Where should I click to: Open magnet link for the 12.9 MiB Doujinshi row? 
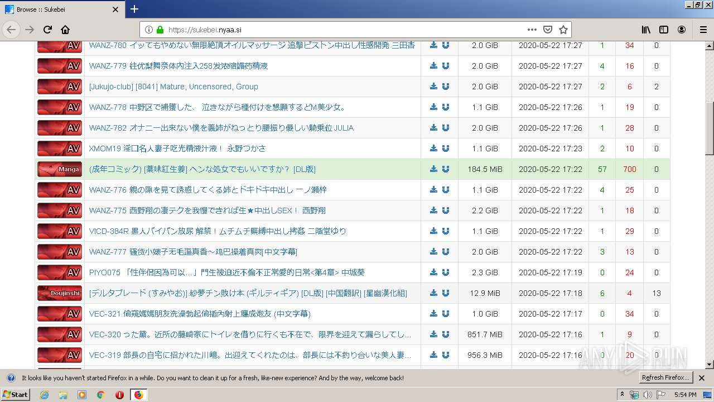(446, 293)
